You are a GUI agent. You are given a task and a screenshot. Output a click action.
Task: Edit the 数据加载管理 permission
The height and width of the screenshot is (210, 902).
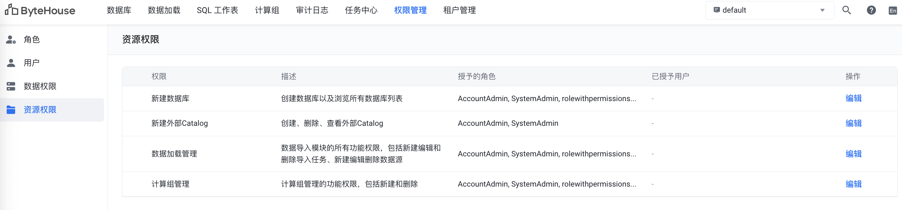pos(853,154)
